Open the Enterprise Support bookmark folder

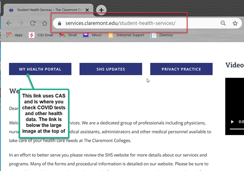126,35
